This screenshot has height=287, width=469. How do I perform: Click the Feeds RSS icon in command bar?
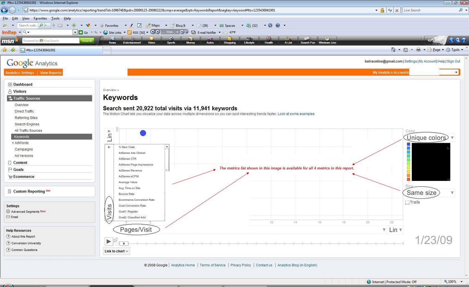[x=406, y=50]
